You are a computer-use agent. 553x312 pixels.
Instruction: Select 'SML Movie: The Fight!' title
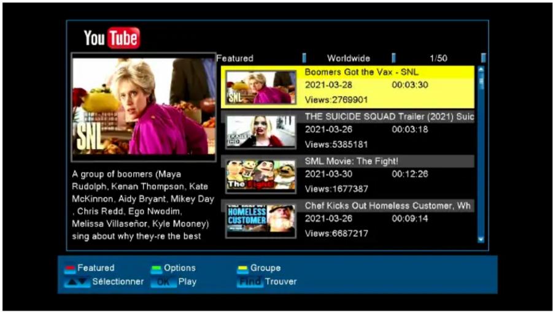click(351, 161)
